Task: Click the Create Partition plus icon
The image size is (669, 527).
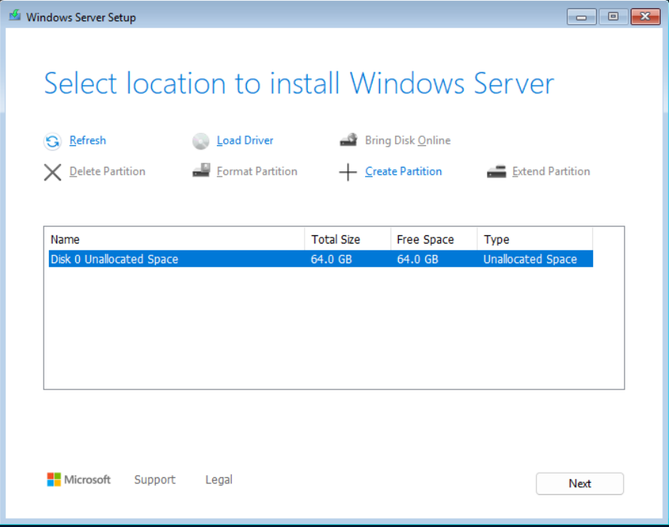Action: 348,172
